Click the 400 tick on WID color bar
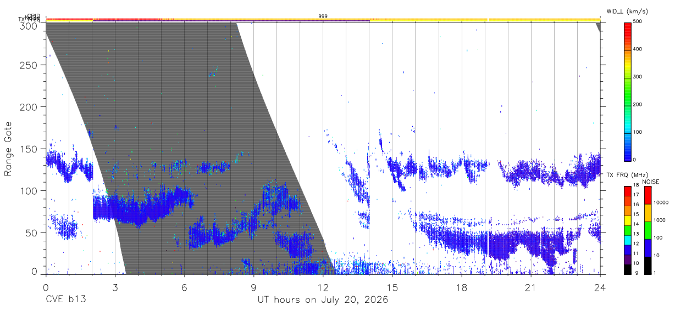Screen dimensions: 675x311 [638, 49]
